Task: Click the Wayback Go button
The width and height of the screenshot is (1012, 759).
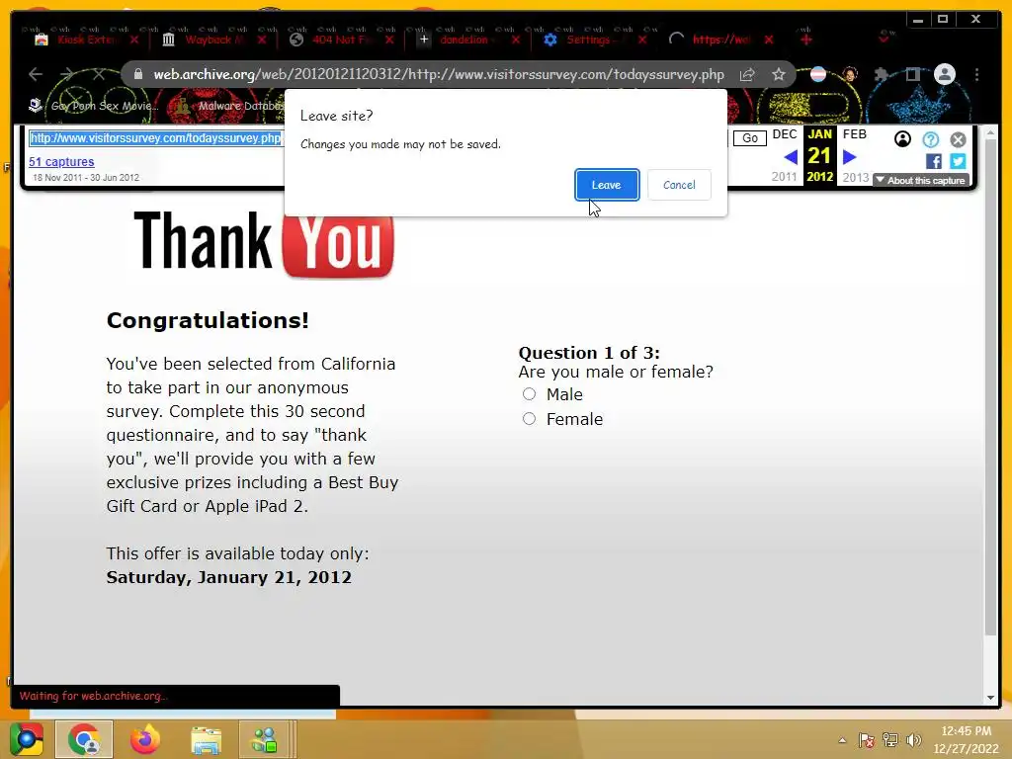Action: 749,138
